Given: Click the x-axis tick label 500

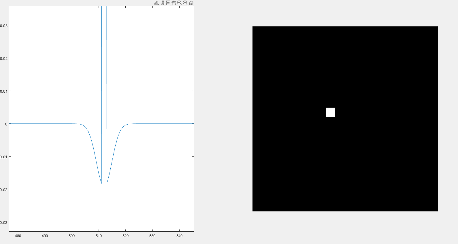Looking at the screenshot, I should (72, 236).
